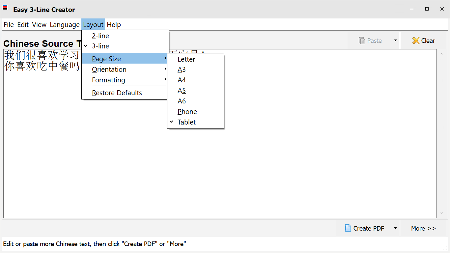Select the 3-line layout option
450x253 pixels.
[x=100, y=46]
